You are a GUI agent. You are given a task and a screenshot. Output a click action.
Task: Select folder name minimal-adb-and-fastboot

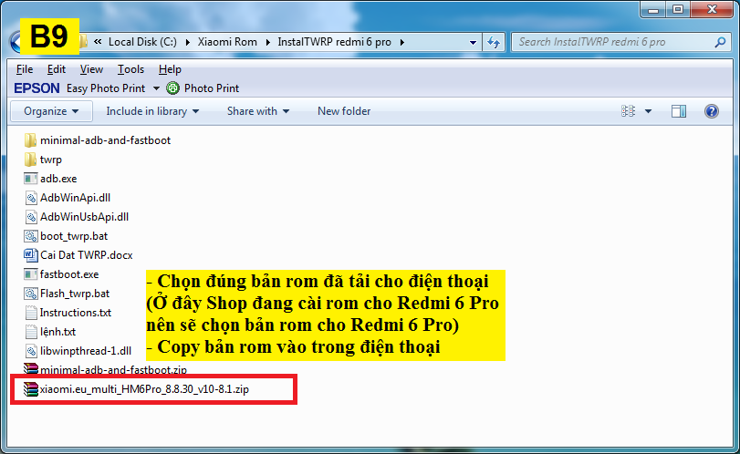[105, 140]
